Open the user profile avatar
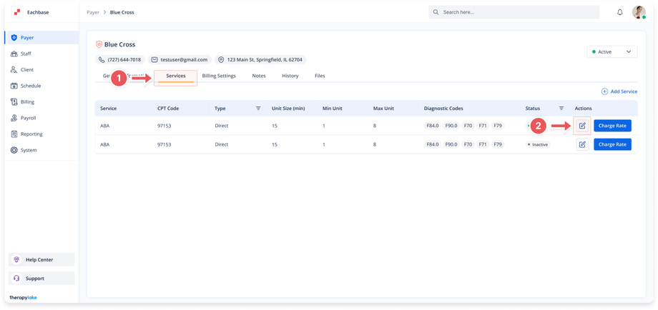The image size is (658, 310). pyautogui.click(x=639, y=12)
